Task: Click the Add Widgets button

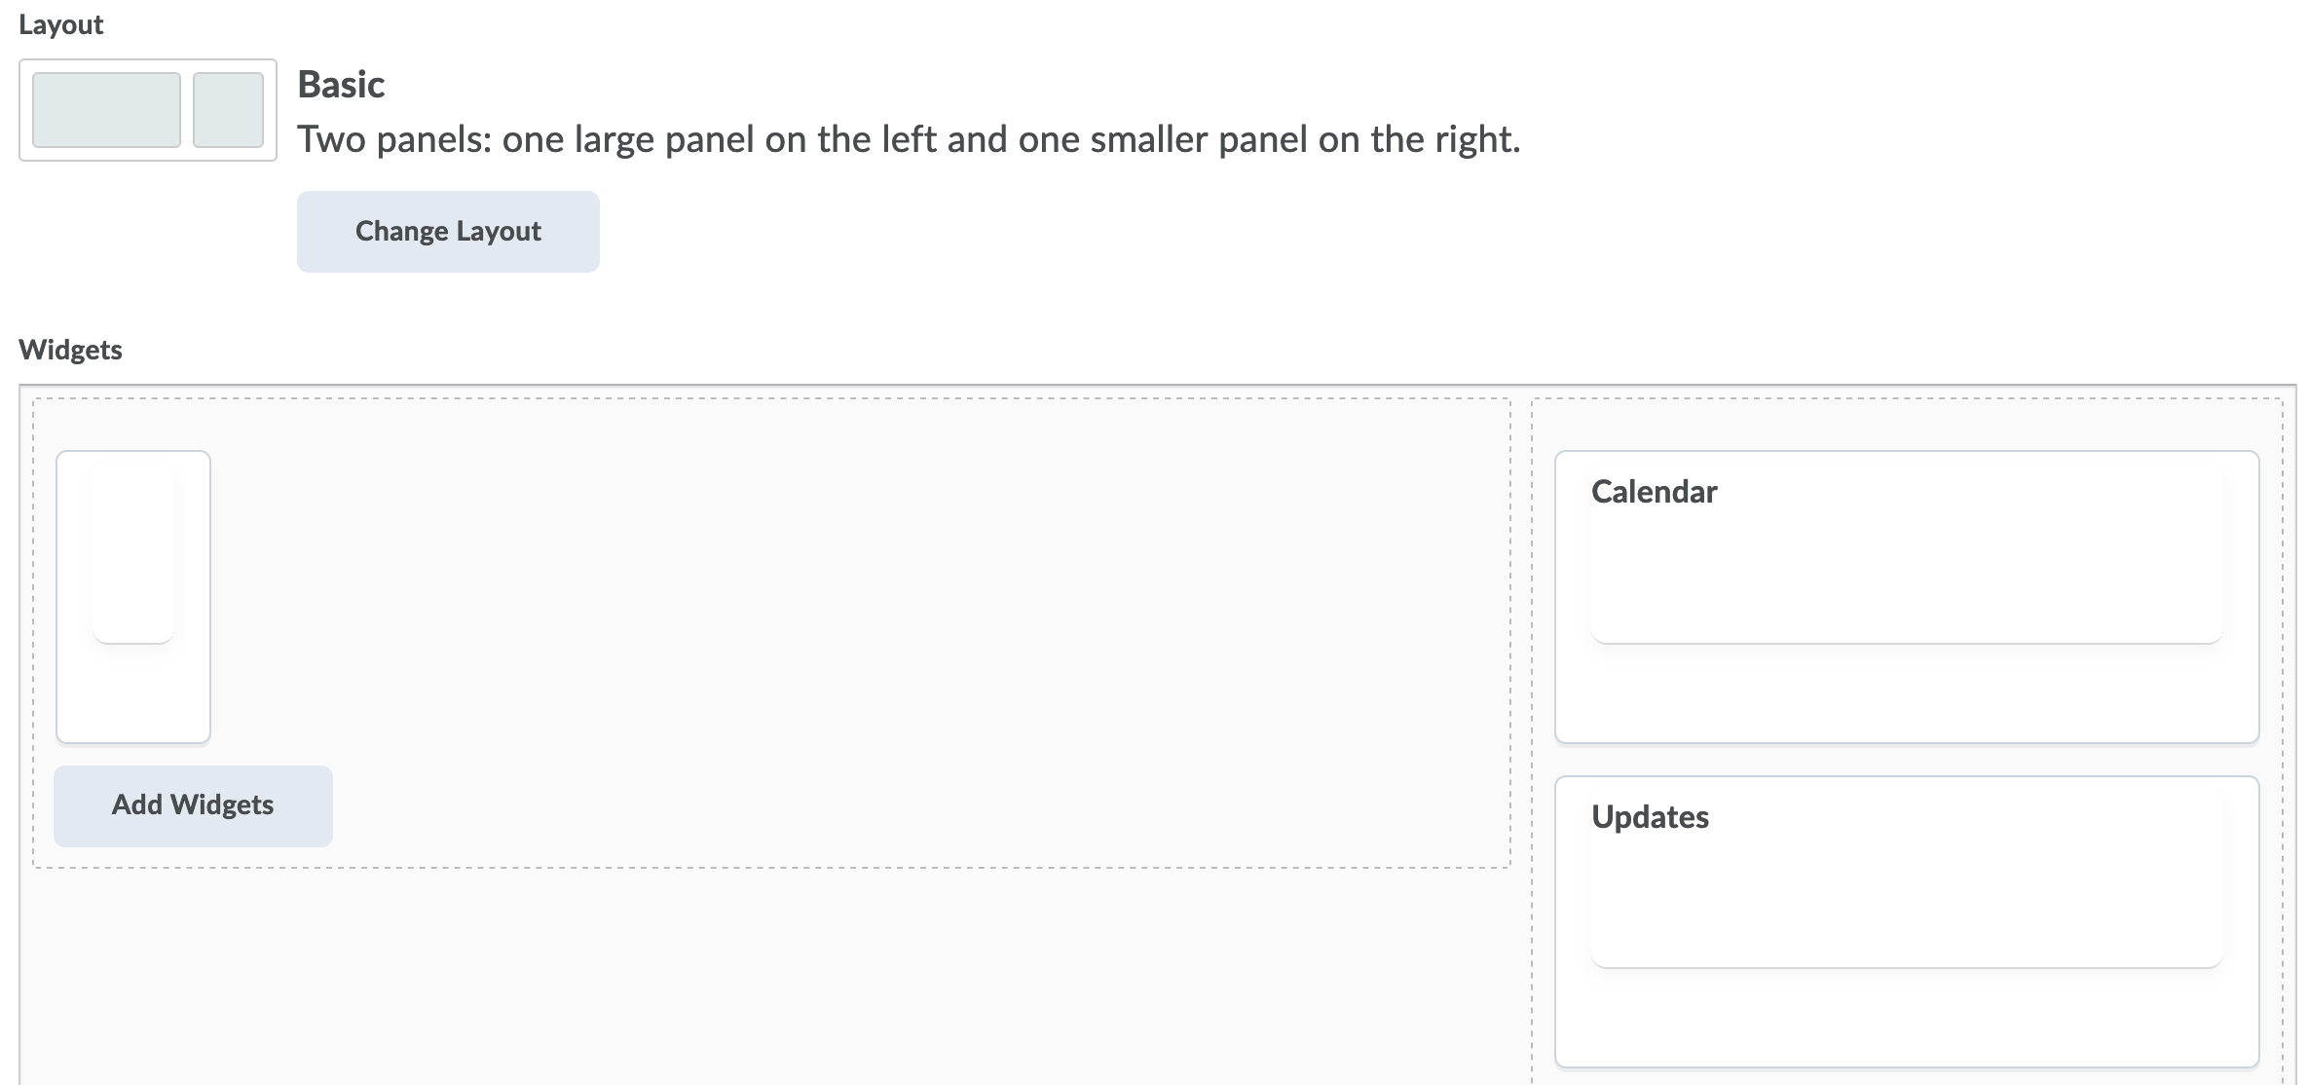Action: pyautogui.click(x=192, y=805)
